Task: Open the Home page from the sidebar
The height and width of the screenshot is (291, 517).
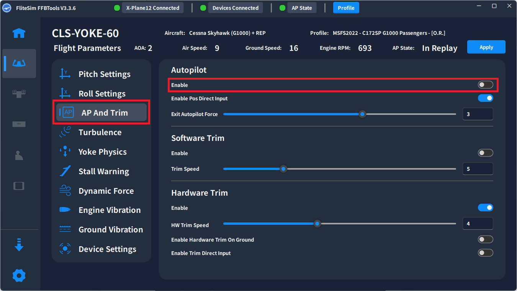Action: click(19, 33)
